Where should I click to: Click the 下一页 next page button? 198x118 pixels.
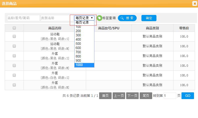pyautogui.click(x=132, y=96)
